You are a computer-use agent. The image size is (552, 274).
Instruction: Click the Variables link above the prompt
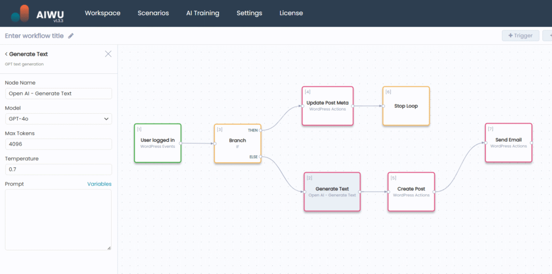click(99, 184)
